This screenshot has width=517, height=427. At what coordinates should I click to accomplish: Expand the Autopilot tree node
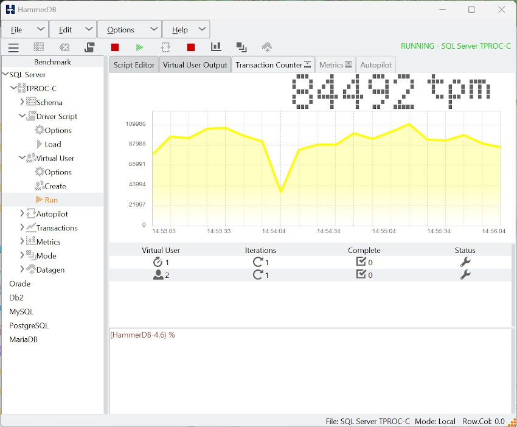(x=22, y=213)
